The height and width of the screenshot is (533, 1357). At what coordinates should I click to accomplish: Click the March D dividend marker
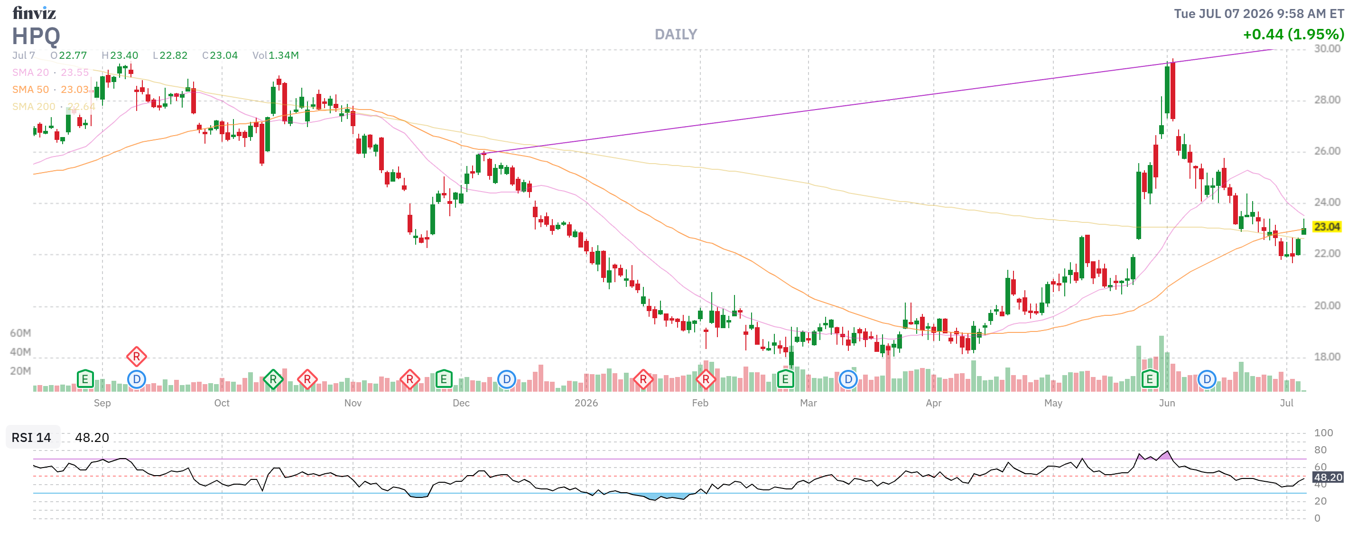847,379
